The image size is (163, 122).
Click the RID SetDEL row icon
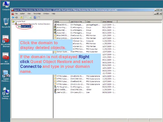click(x=55, y=89)
